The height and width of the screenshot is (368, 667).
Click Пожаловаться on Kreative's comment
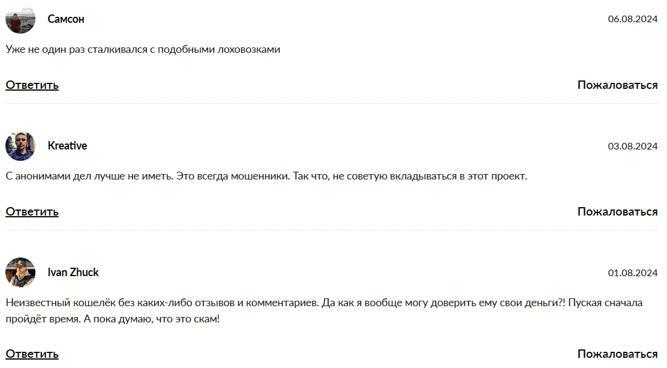617,211
